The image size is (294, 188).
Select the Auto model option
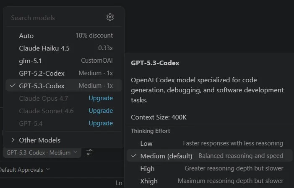[x=64, y=36]
